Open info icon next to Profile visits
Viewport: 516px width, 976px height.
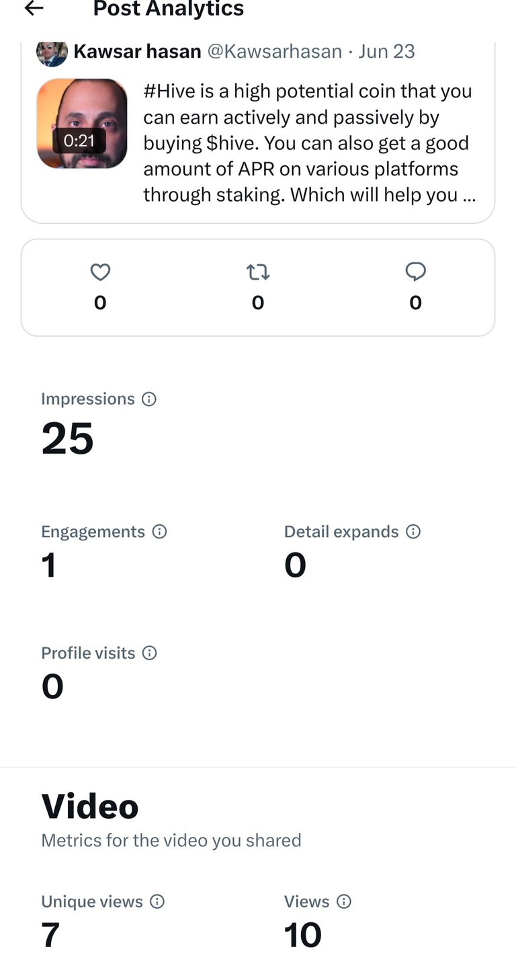(150, 653)
